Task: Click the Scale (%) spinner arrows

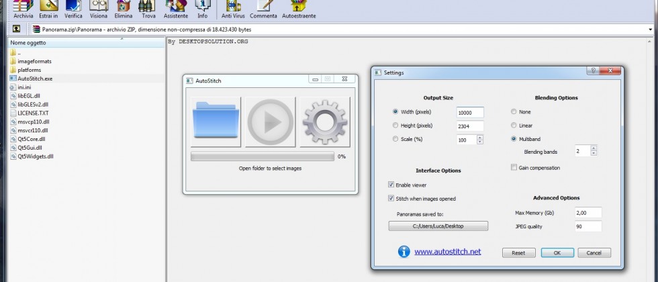Action: pyautogui.click(x=480, y=140)
